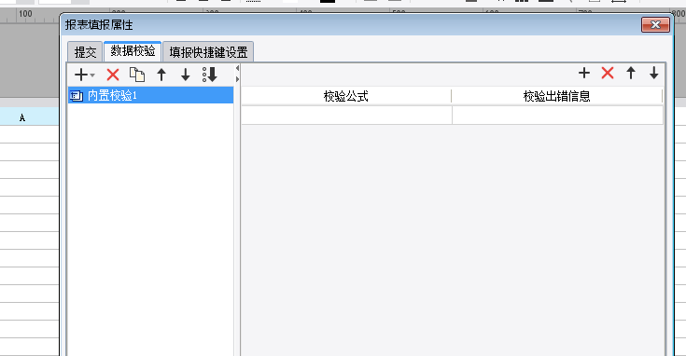
Task: Switch to the 提交 tab
Action: pos(85,52)
